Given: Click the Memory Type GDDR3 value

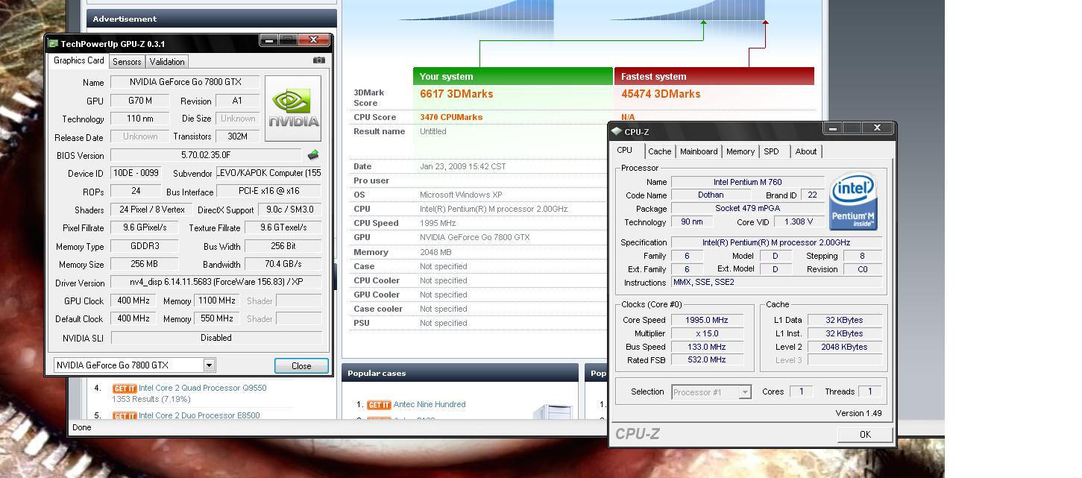Looking at the screenshot, I should [x=144, y=246].
